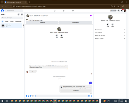Open more actions plus icon in composer

pyautogui.click(x=27, y=96)
